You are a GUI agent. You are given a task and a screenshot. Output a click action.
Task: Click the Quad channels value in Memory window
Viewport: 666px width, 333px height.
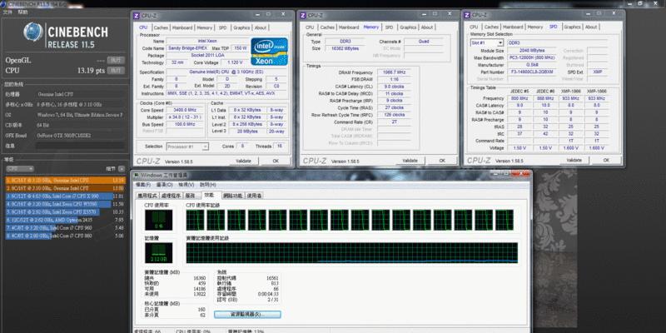point(424,42)
